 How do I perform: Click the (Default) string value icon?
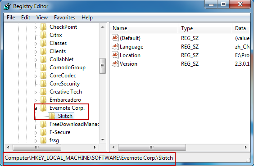[115, 38]
